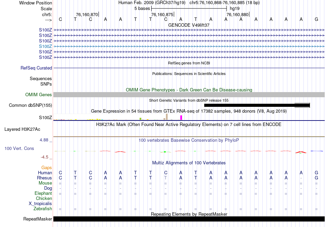Click the 100 Vert. Cons label

click(x=19, y=148)
